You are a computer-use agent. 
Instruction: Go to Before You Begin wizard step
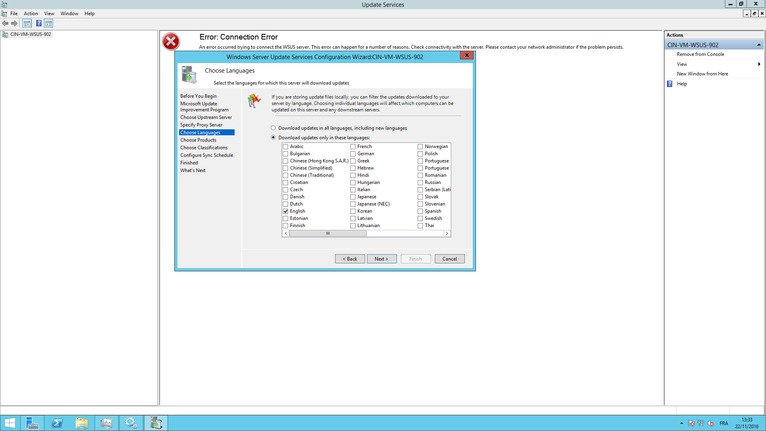[198, 96]
